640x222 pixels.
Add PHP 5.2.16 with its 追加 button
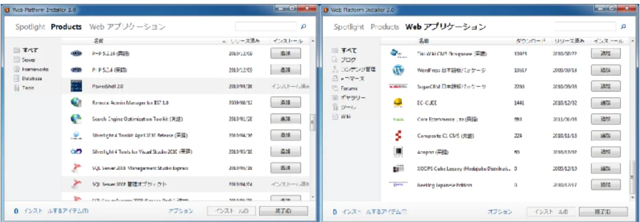[x=286, y=54]
